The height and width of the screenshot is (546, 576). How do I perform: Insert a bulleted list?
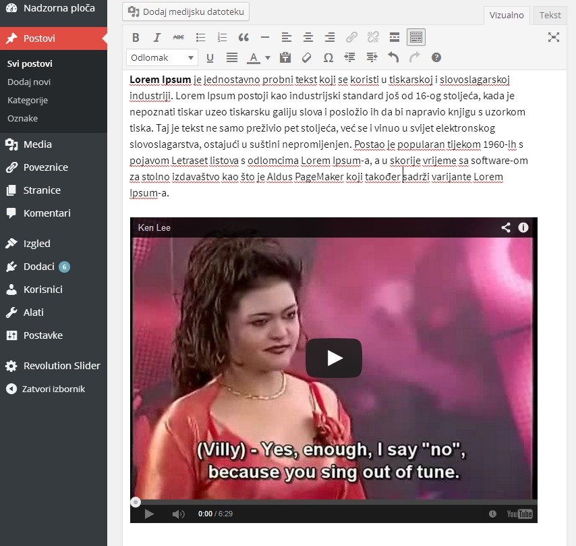click(x=200, y=37)
